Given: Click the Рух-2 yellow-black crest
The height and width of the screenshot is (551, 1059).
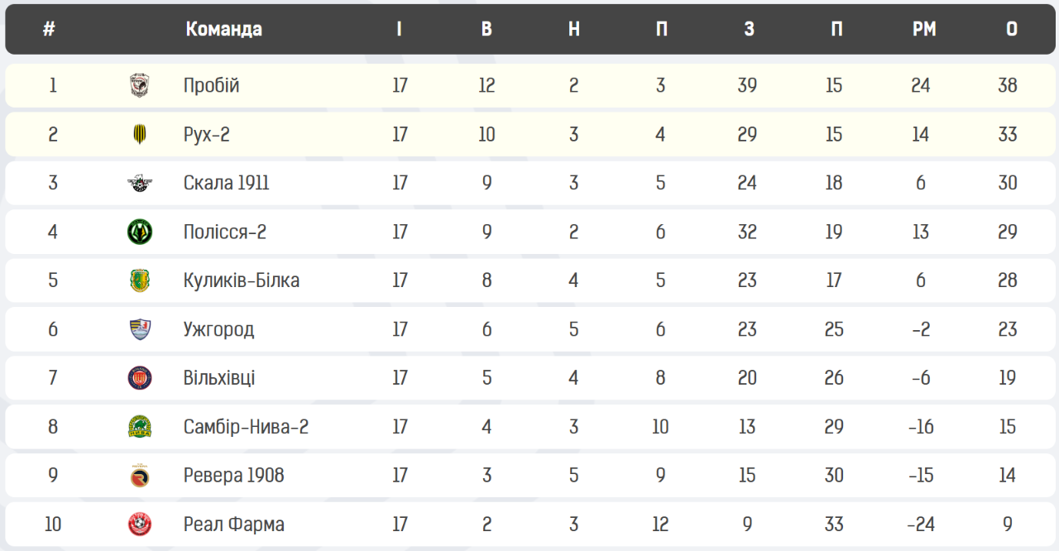Looking at the screenshot, I should coord(140,134).
